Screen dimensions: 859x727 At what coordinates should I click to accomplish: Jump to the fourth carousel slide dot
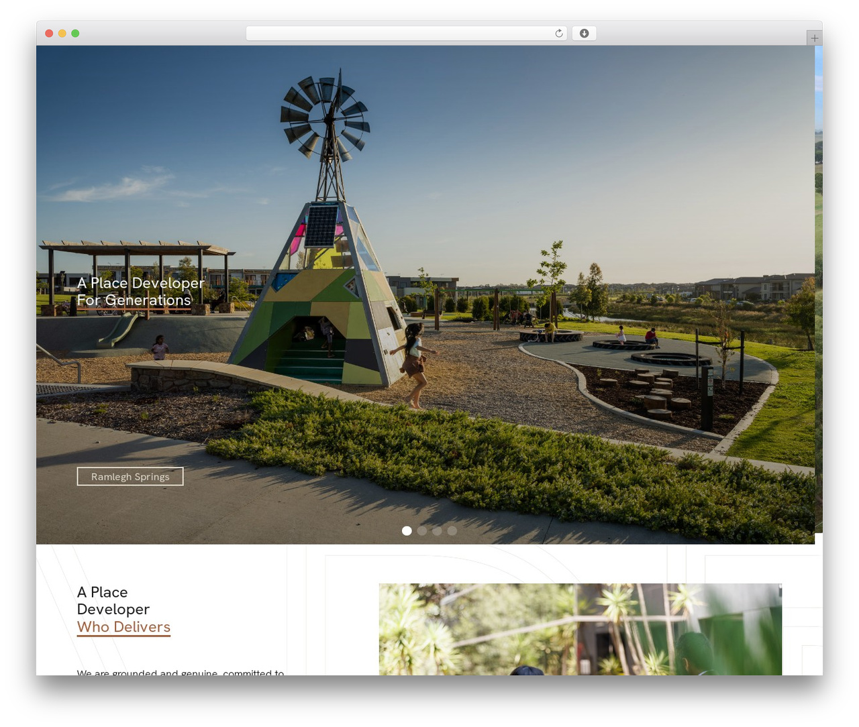click(x=452, y=530)
